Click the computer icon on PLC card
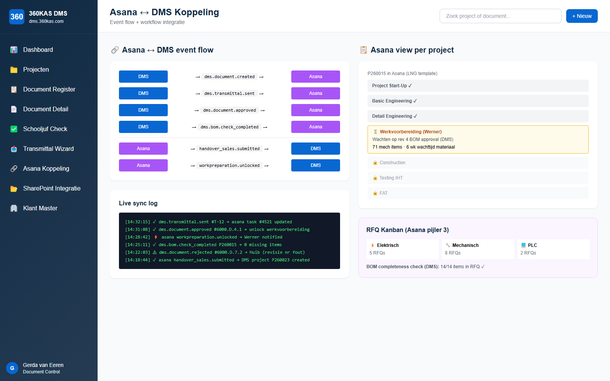Image resolution: width=610 pixels, height=381 pixels. pos(523,245)
